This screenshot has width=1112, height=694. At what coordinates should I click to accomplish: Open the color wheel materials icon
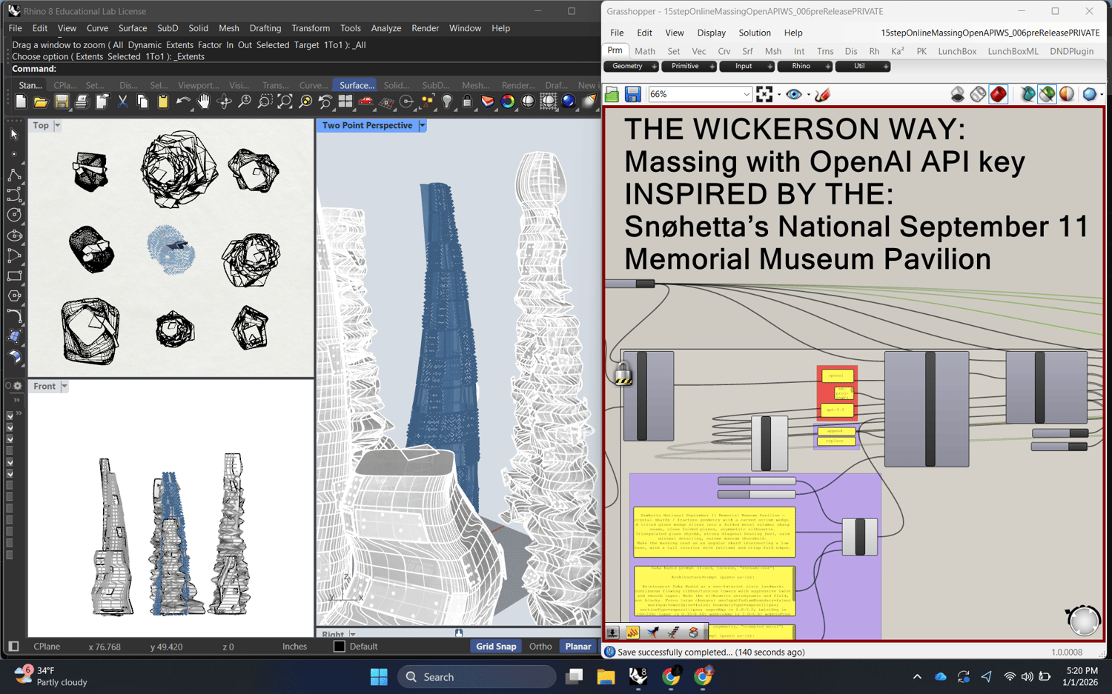tap(508, 102)
